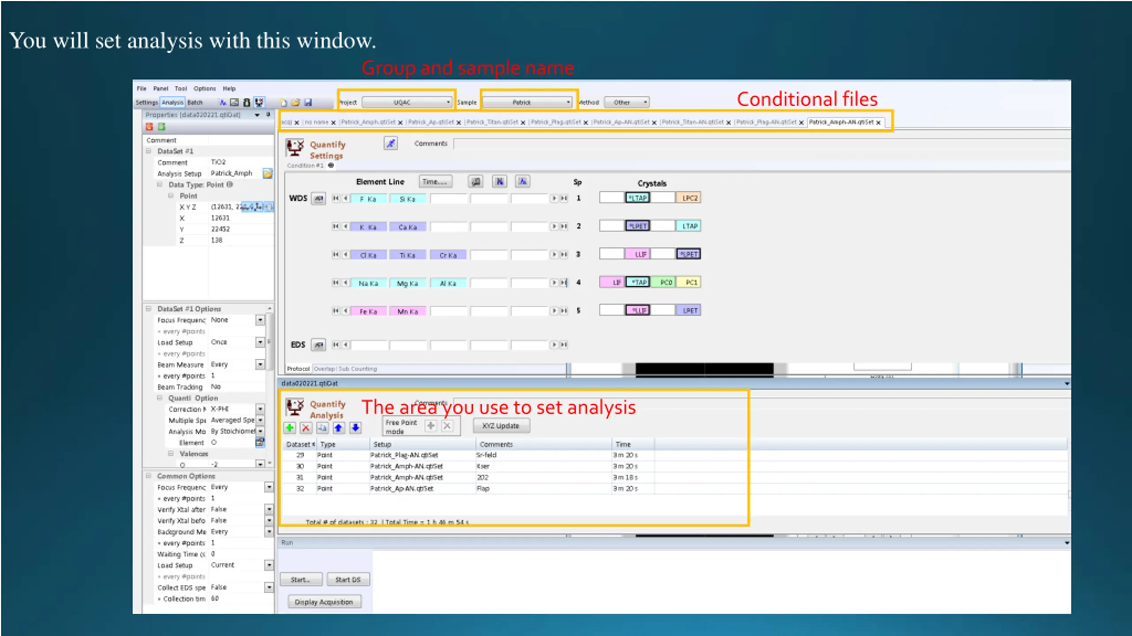
Task: Click the Na Ka element box
Action: click(368, 283)
